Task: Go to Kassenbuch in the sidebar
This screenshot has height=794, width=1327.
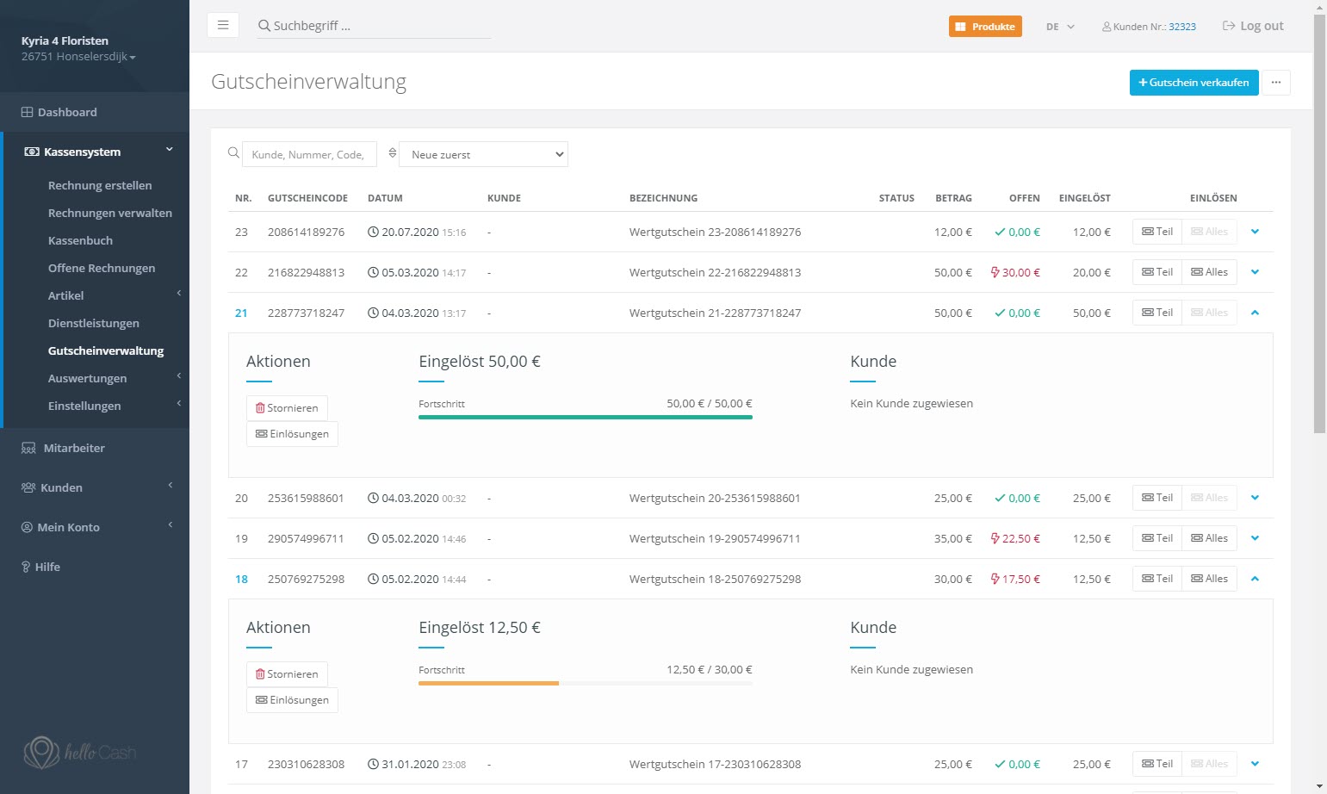Action: pos(80,240)
